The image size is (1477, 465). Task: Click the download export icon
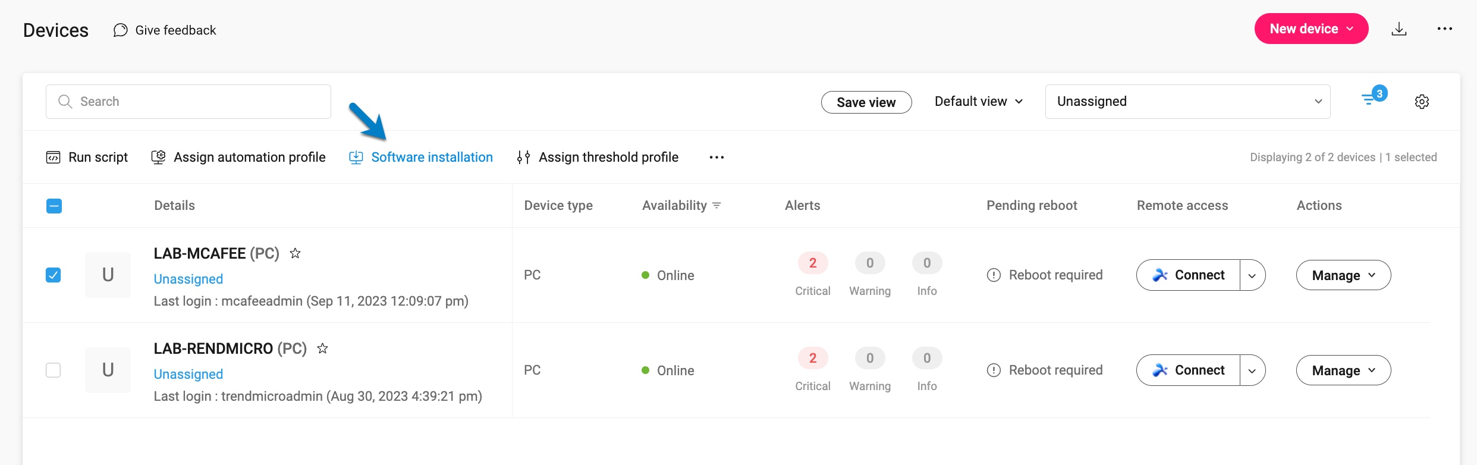coord(1399,29)
